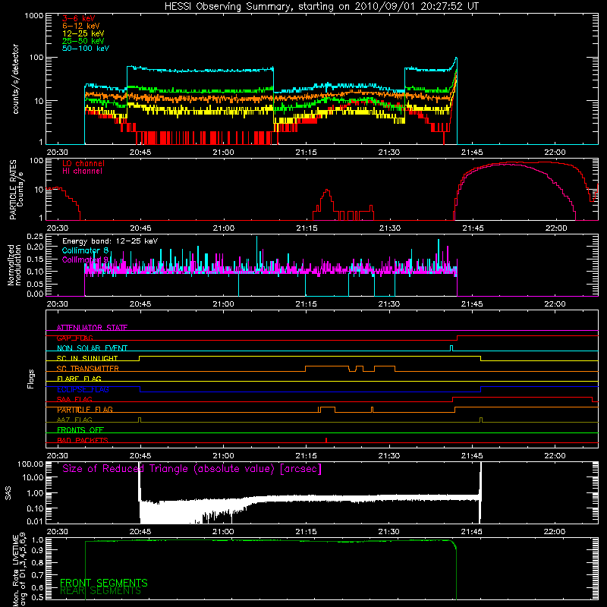Click the PARTICLE_FLAG label
This screenshot has width=607, height=607.
coord(85,410)
